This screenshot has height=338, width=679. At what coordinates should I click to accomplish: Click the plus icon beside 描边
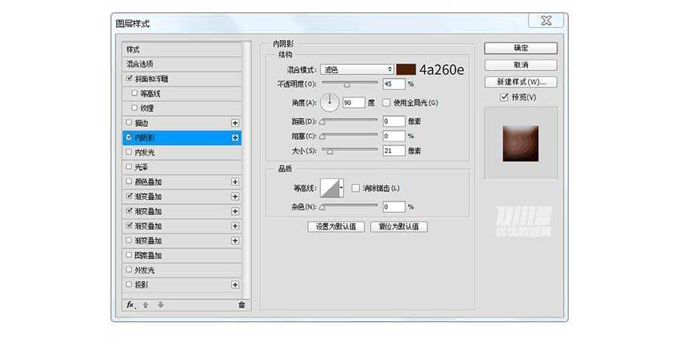tap(235, 123)
